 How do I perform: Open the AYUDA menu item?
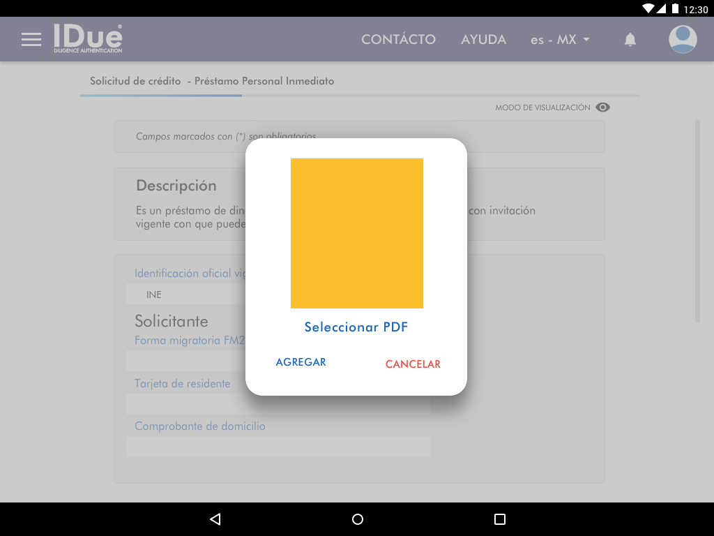click(483, 40)
